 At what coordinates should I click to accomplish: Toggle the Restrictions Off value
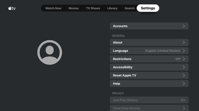(178, 59)
